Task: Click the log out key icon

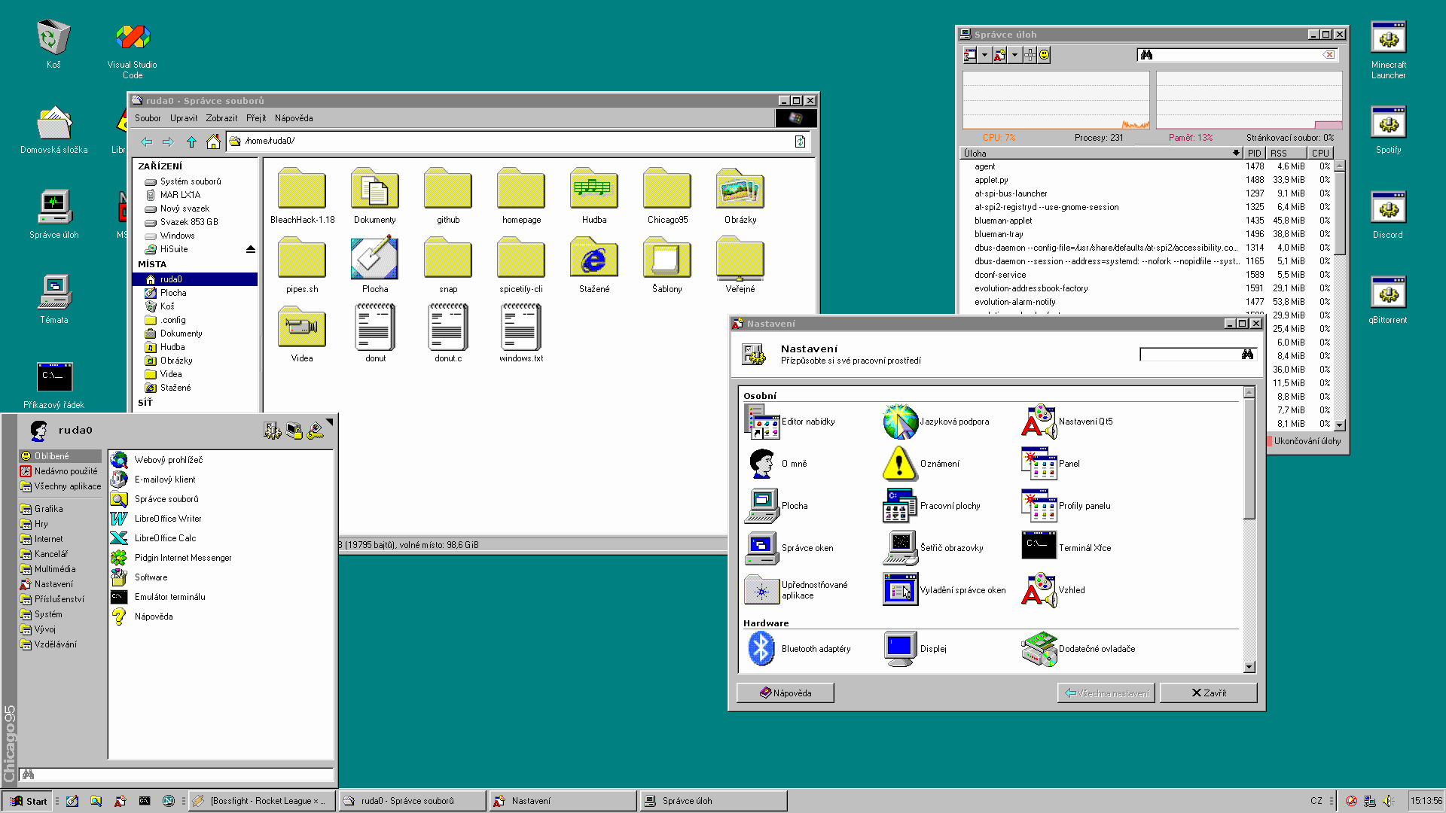Action: pyautogui.click(x=316, y=431)
